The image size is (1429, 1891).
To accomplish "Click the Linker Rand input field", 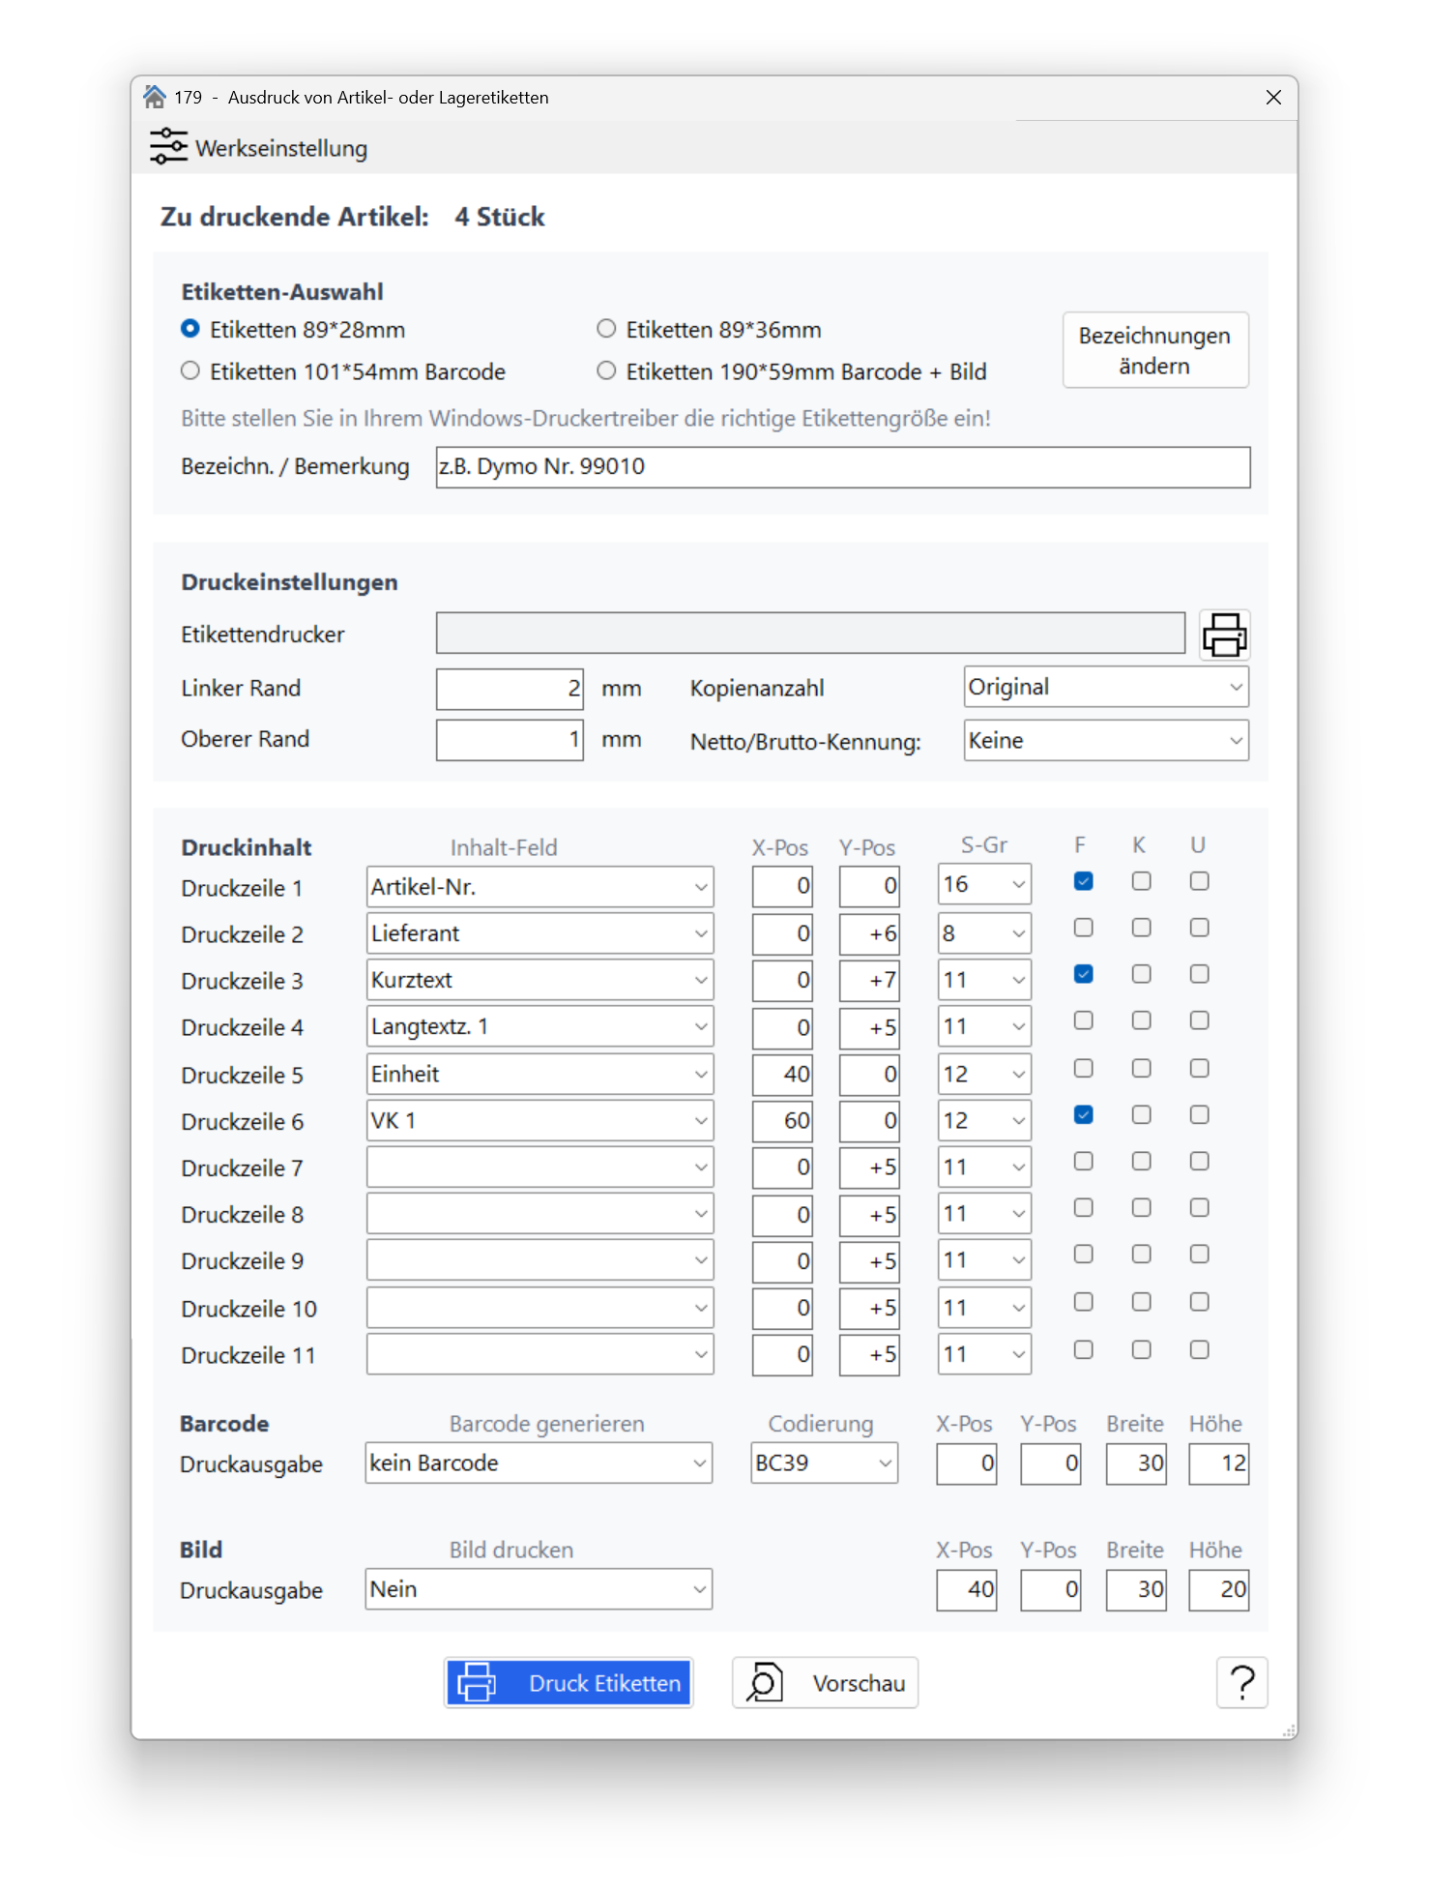I will coord(510,689).
